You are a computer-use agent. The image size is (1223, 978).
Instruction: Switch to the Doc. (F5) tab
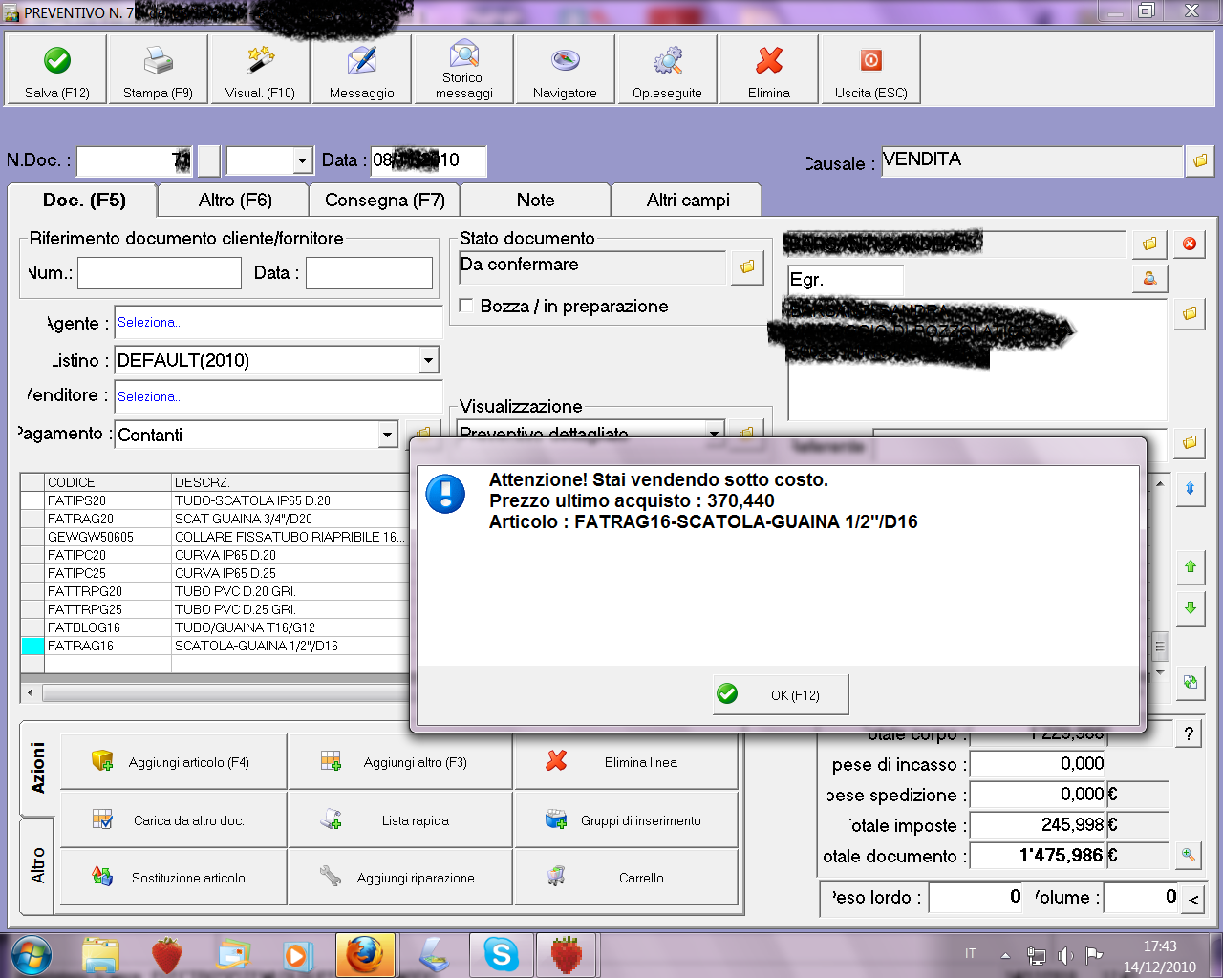click(x=84, y=201)
